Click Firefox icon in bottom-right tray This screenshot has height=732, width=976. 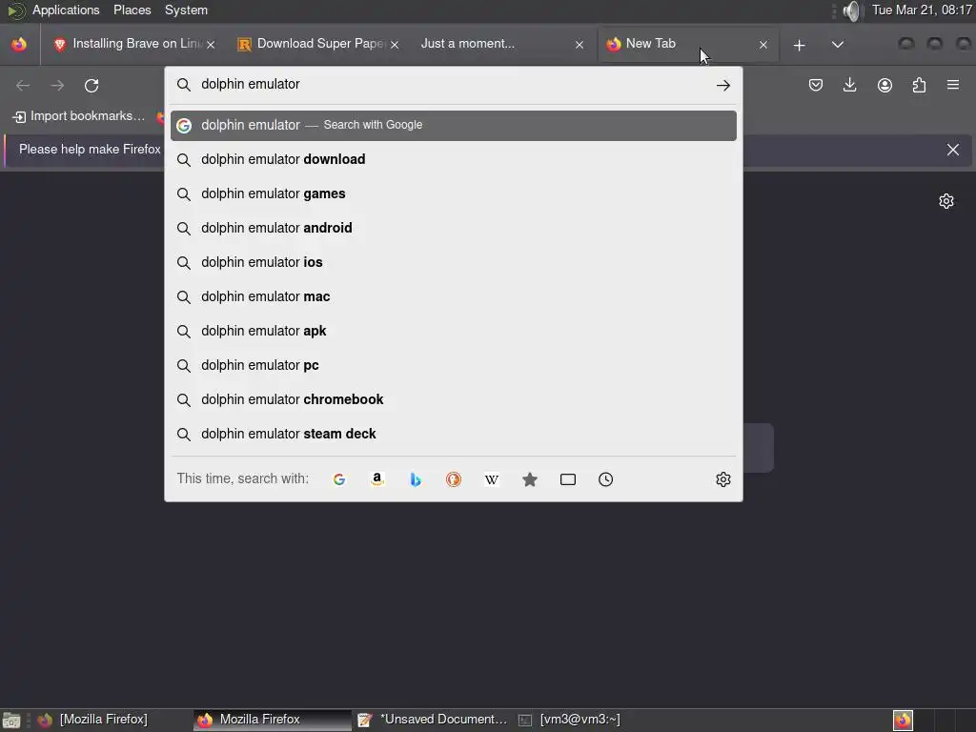(903, 721)
